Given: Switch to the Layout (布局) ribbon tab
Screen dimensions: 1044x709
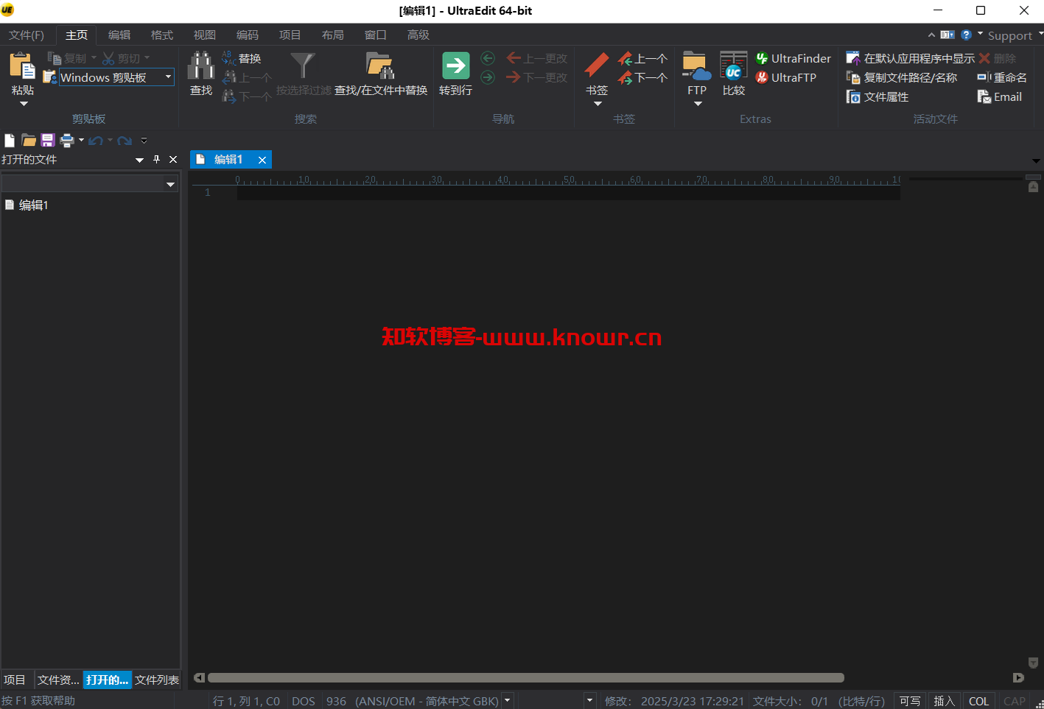Looking at the screenshot, I should click(x=332, y=35).
